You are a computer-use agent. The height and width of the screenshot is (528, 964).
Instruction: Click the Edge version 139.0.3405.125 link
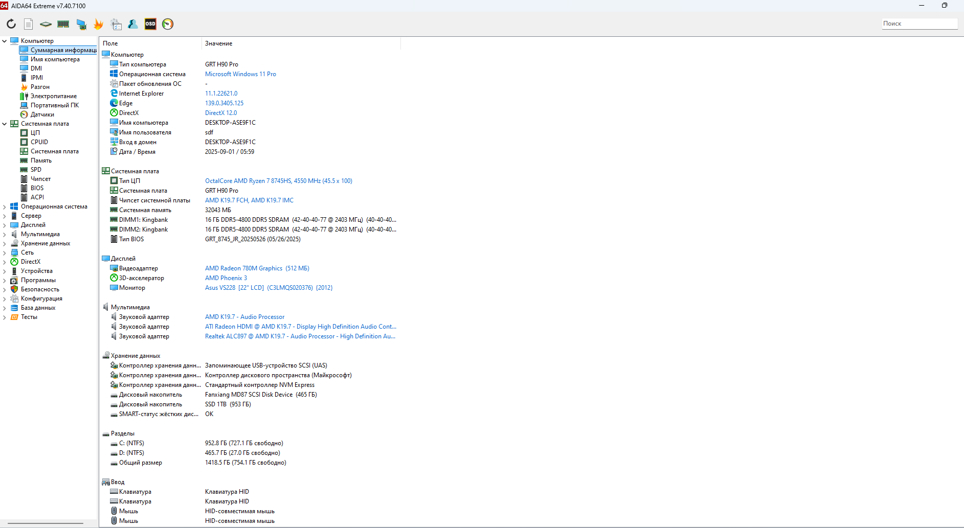point(225,103)
